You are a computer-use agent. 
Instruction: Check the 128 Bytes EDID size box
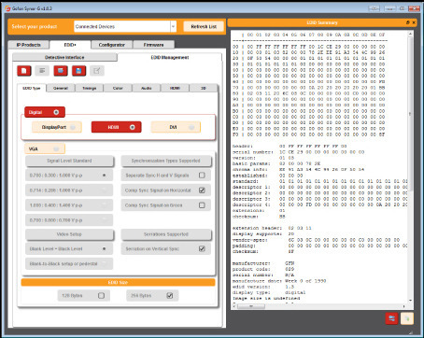tap(101, 295)
